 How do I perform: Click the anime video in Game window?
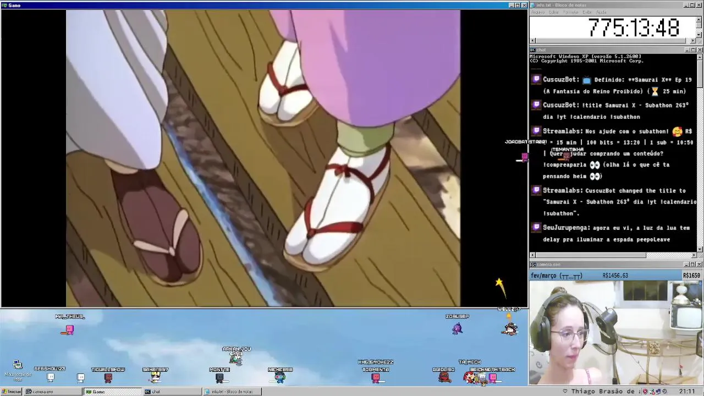click(x=263, y=158)
